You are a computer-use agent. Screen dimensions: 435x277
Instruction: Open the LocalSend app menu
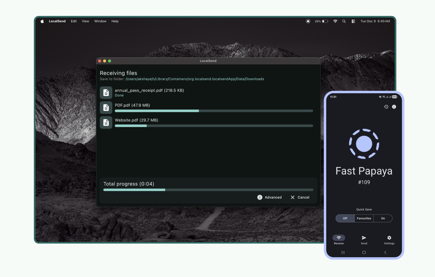pyautogui.click(x=57, y=21)
